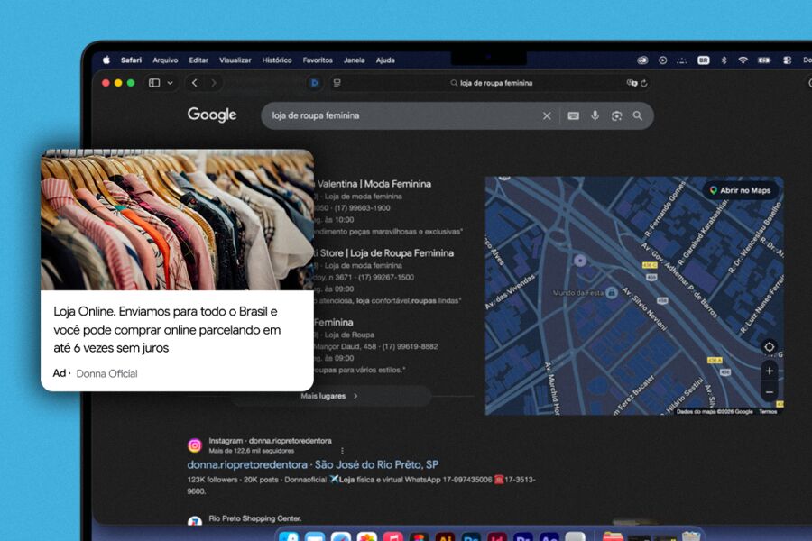Image resolution: width=812 pixels, height=541 pixels.
Task: Open the Arquivo menu
Action: tap(165, 60)
